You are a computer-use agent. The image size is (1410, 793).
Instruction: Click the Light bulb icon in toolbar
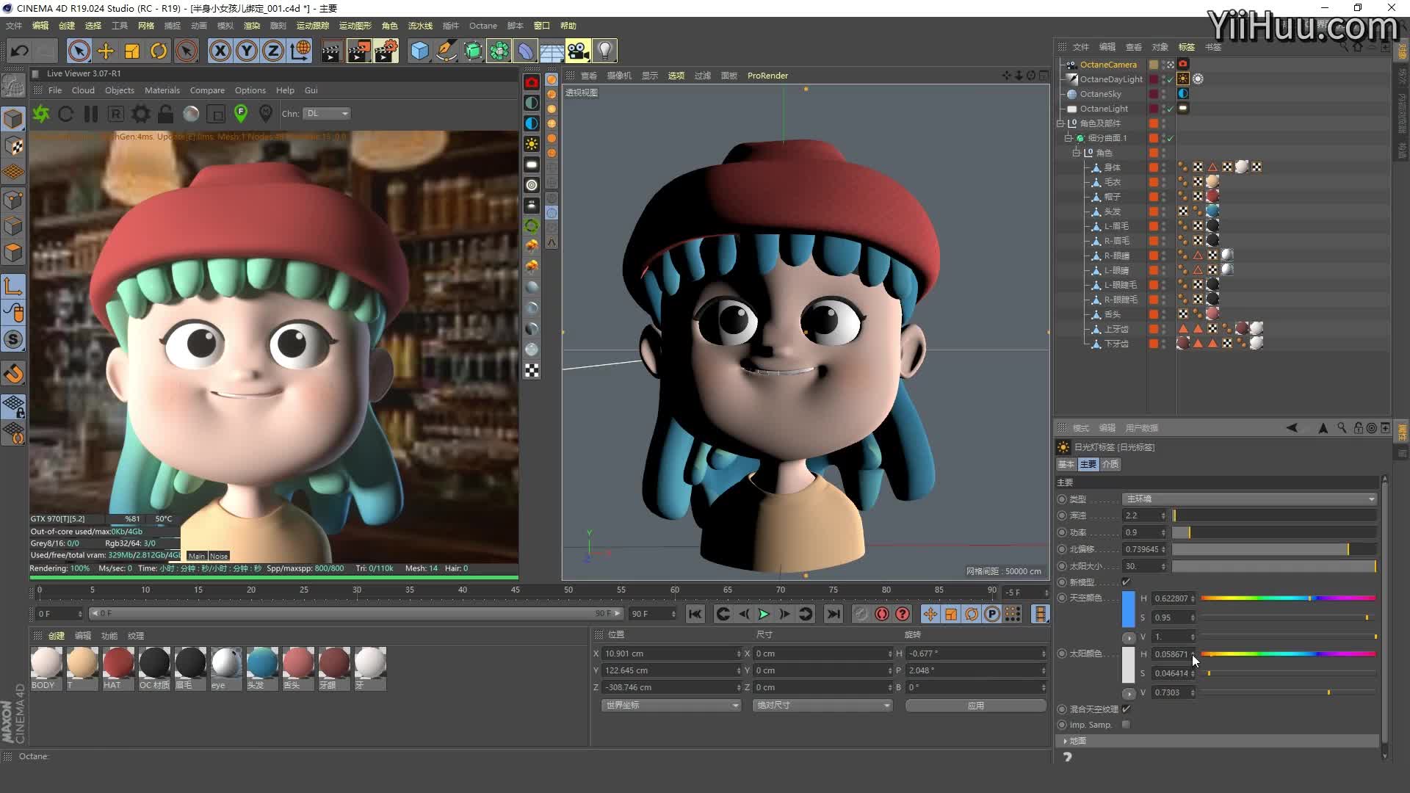click(604, 51)
